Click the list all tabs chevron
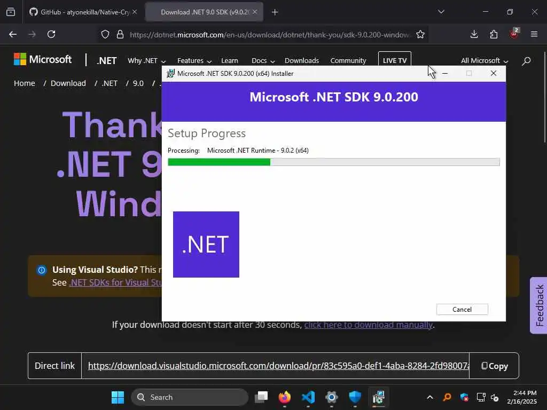Viewport: 547px width, 410px height. coord(441,12)
